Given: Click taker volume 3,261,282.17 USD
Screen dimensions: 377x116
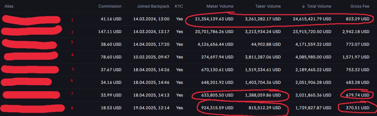Looking at the screenshot, I should (x=263, y=19).
